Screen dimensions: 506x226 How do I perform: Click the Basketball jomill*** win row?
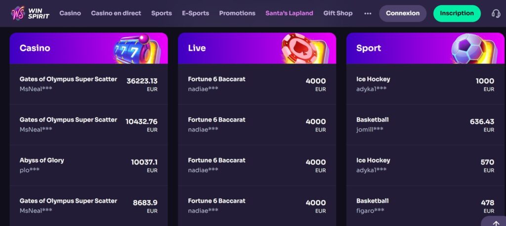pyautogui.click(x=425, y=125)
